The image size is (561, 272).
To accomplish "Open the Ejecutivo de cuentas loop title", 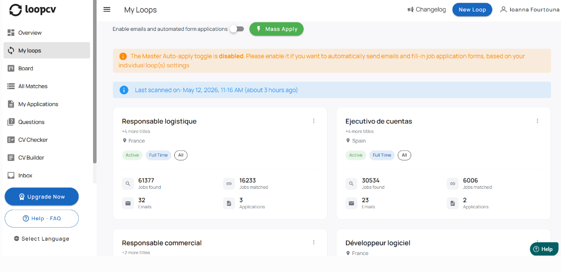I will click(379, 122).
